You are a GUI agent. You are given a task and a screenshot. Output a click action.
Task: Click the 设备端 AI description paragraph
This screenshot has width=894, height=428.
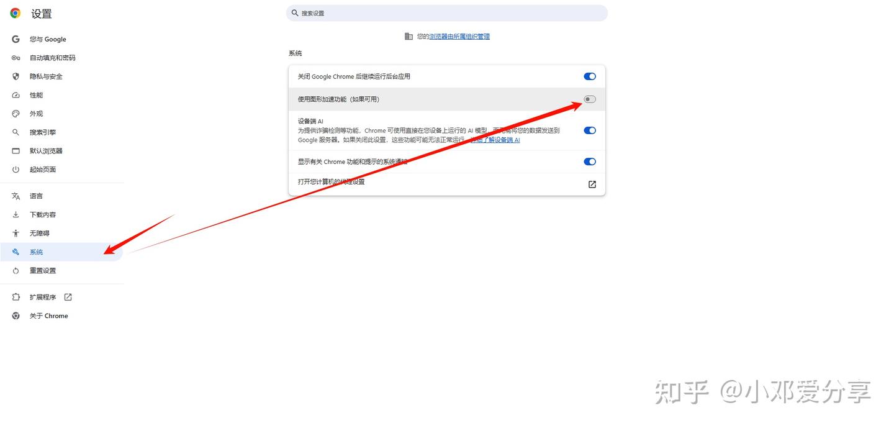(429, 135)
